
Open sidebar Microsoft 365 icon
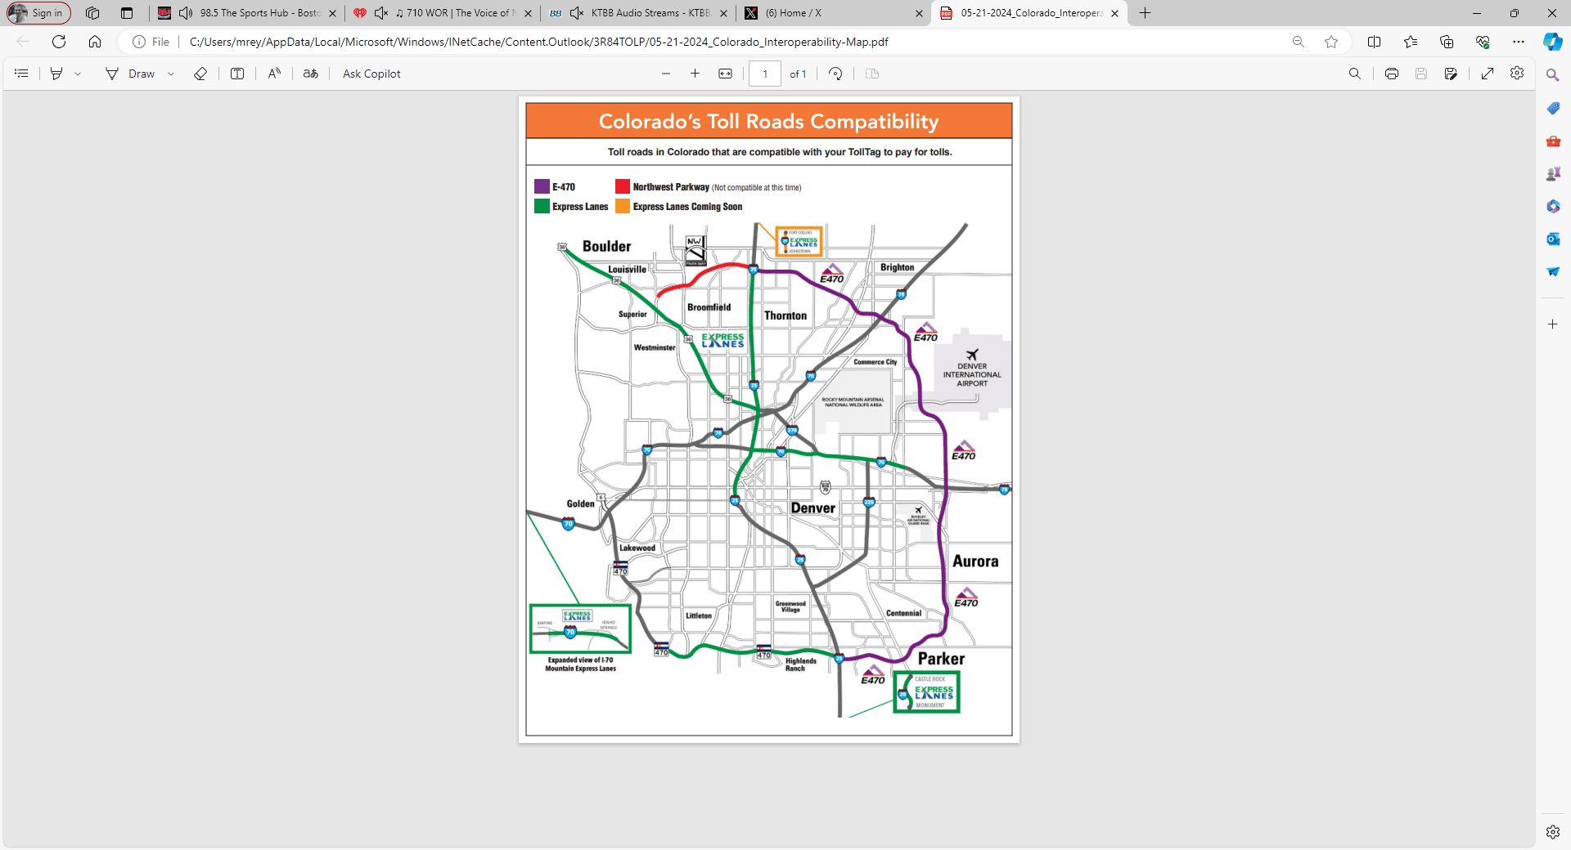(x=1553, y=206)
